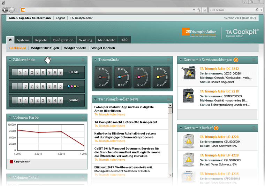Click the Triumph-Adler logo
265x193 pixels.
[199, 32]
